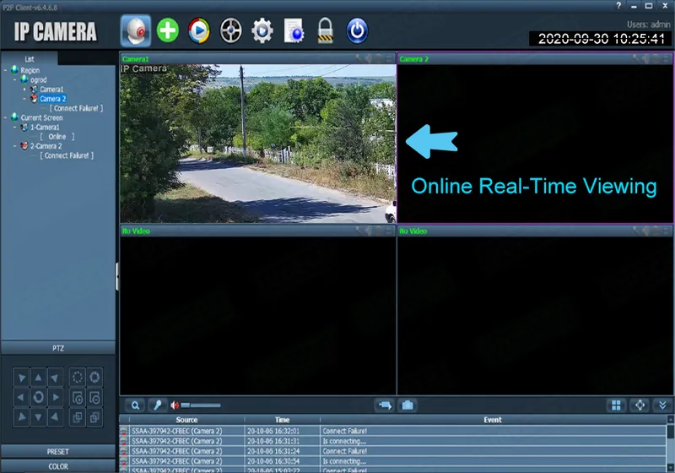Toggle the microphone talk button
This screenshot has height=473, width=675.
click(x=158, y=405)
